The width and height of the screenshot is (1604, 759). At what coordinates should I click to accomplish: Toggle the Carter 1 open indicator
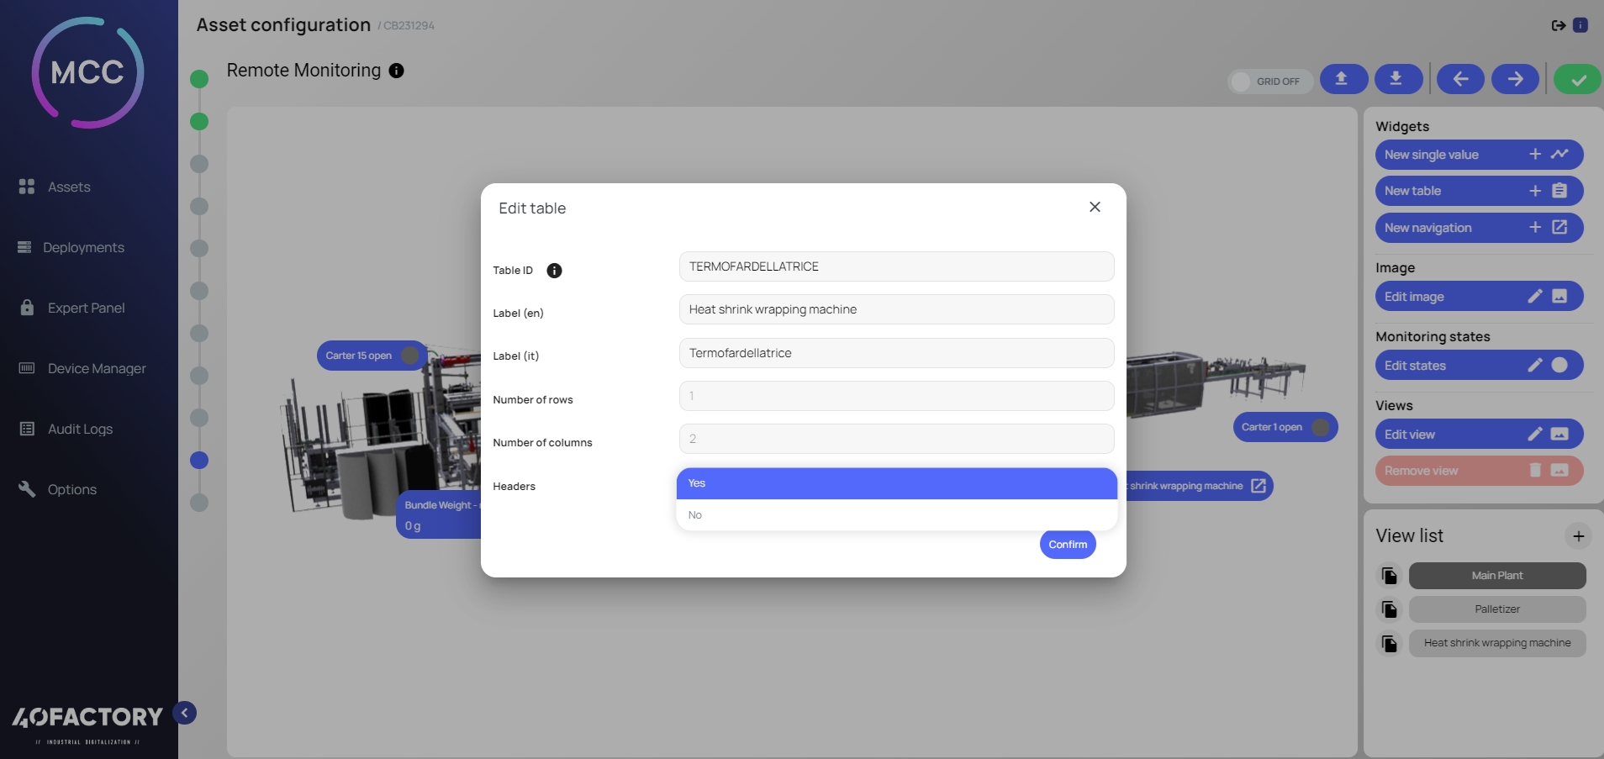point(1321,427)
